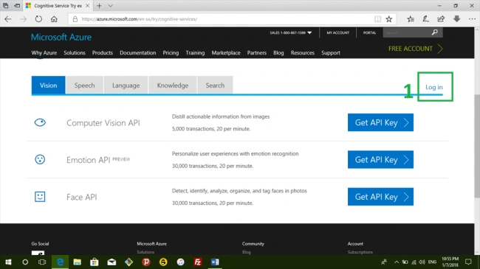Switch to the Vision tab
The width and height of the screenshot is (480, 269).
click(x=48, y=85)
